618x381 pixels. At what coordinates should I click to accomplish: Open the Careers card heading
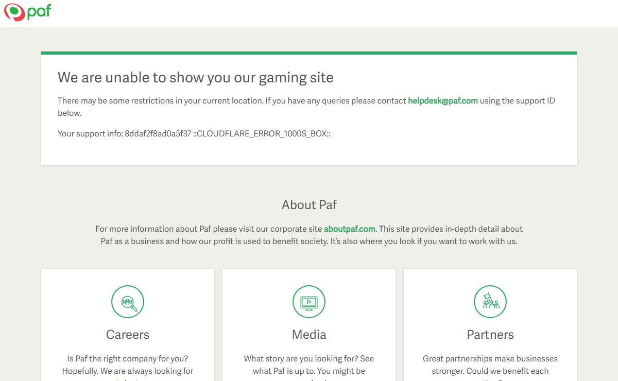click(x=128, y=335)
